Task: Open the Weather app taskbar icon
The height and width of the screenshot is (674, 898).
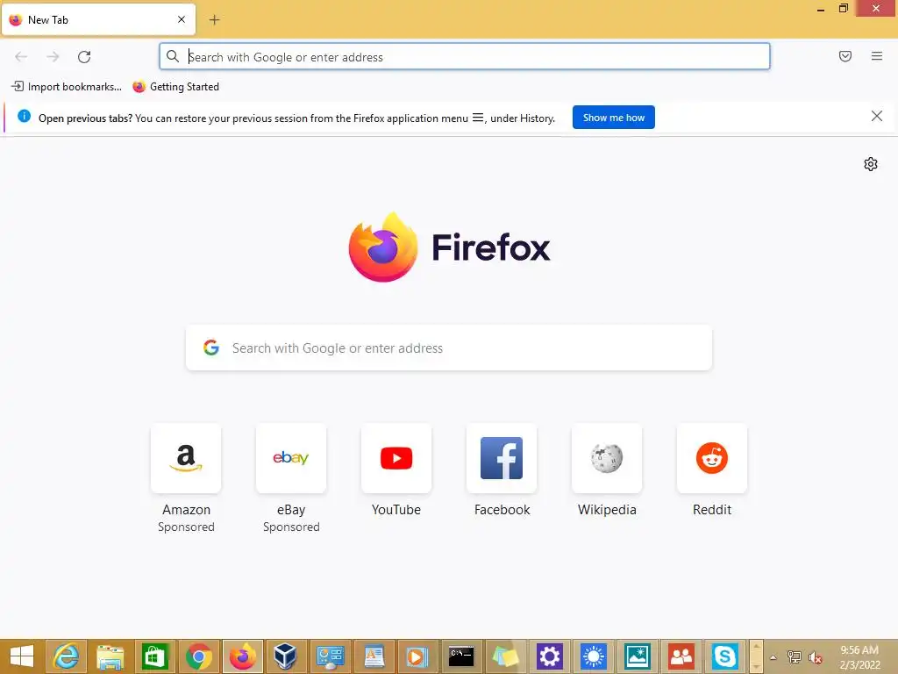Action: pos(594,656)
